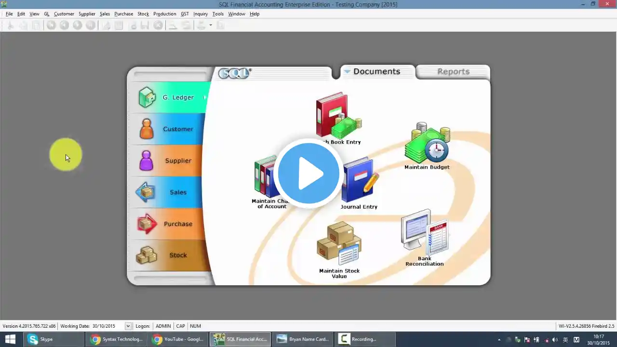
Task: Select the Stock module button
Action: (169, 255)
